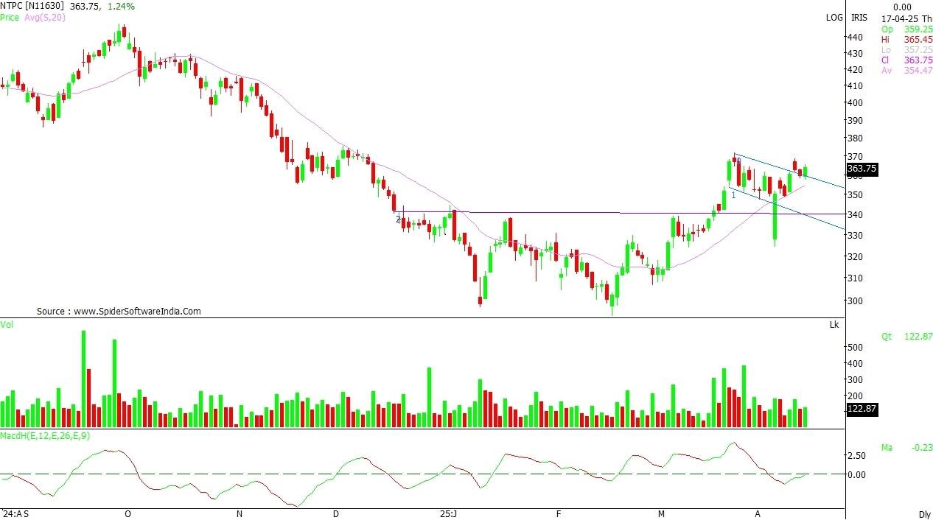Click the '25:J' January time axis marker
933x520 pixels.
[x=449, y=513]
